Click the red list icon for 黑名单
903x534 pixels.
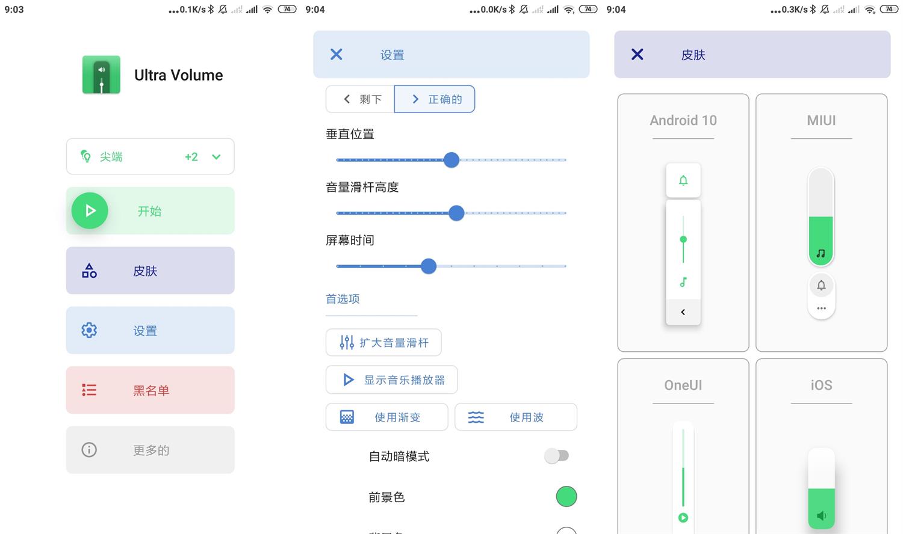(x=89, y=390)
